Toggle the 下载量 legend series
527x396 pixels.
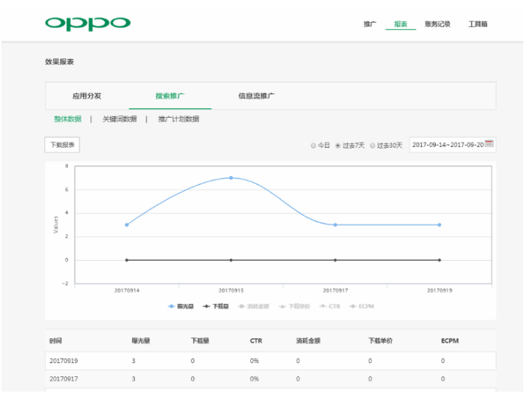click(216, 306)
